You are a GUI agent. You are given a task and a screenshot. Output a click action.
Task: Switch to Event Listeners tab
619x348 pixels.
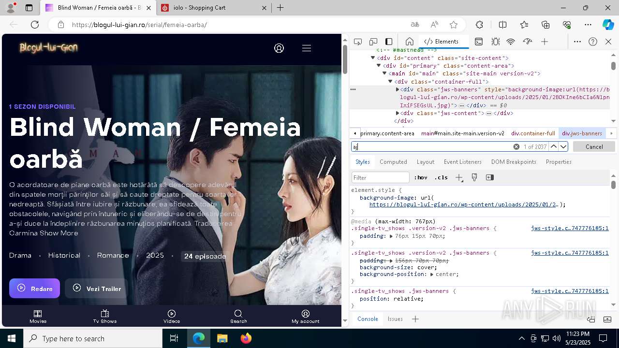coord(463,162)
